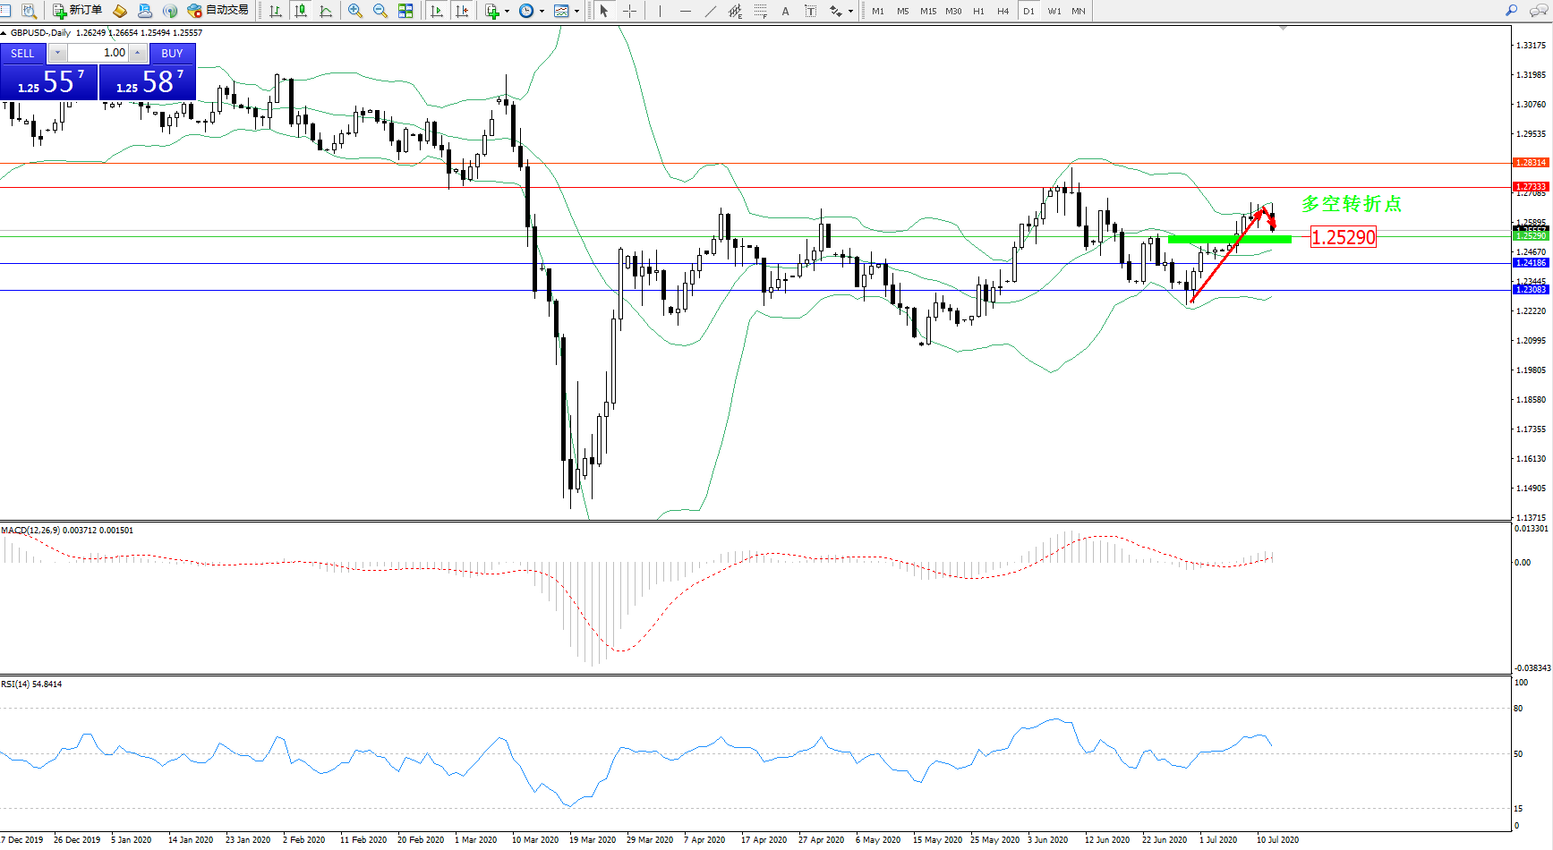Draw a trendline with the diagonal line tool

711,11
